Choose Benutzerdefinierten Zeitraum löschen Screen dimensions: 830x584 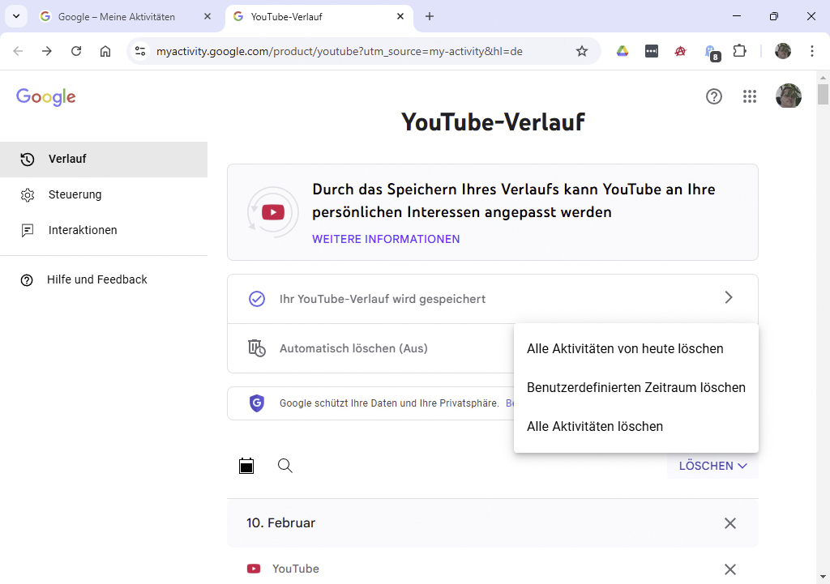(x=636, y=387)
